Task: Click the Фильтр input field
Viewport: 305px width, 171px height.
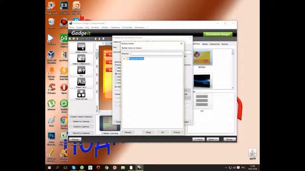Action: (157, 54)
